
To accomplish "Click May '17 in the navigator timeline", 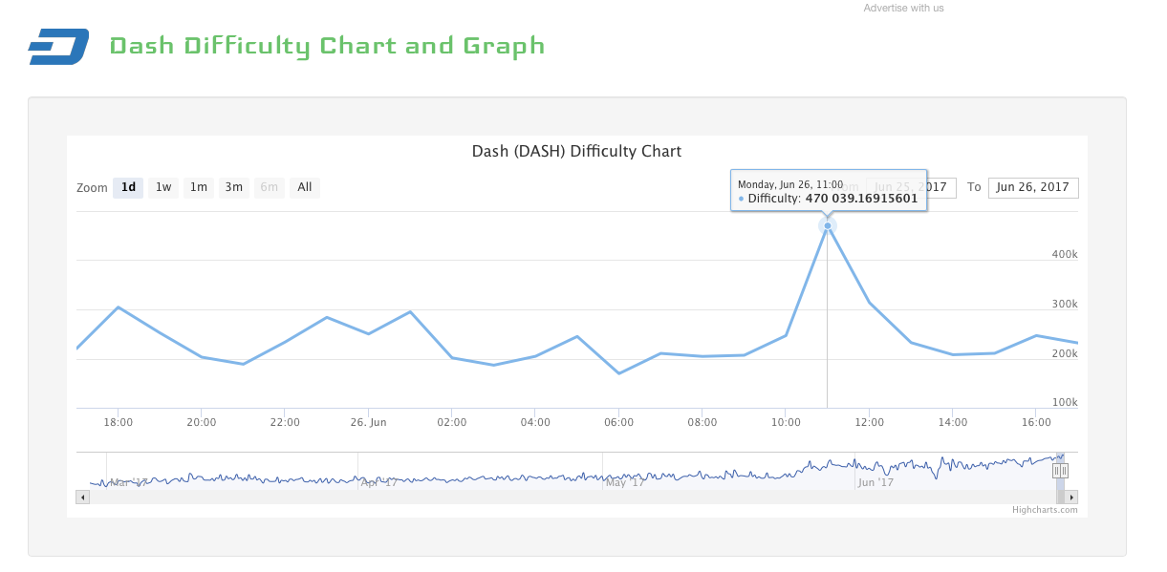I will pyautogui.click(x=625, y=483).
